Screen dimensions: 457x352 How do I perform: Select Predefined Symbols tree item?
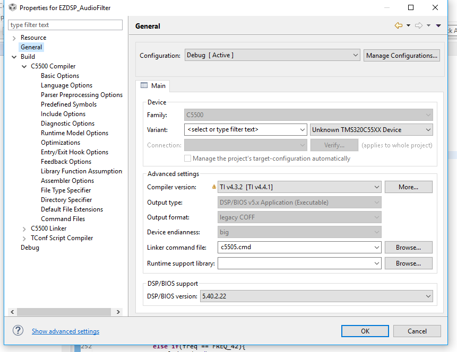[x=68, y=104]
